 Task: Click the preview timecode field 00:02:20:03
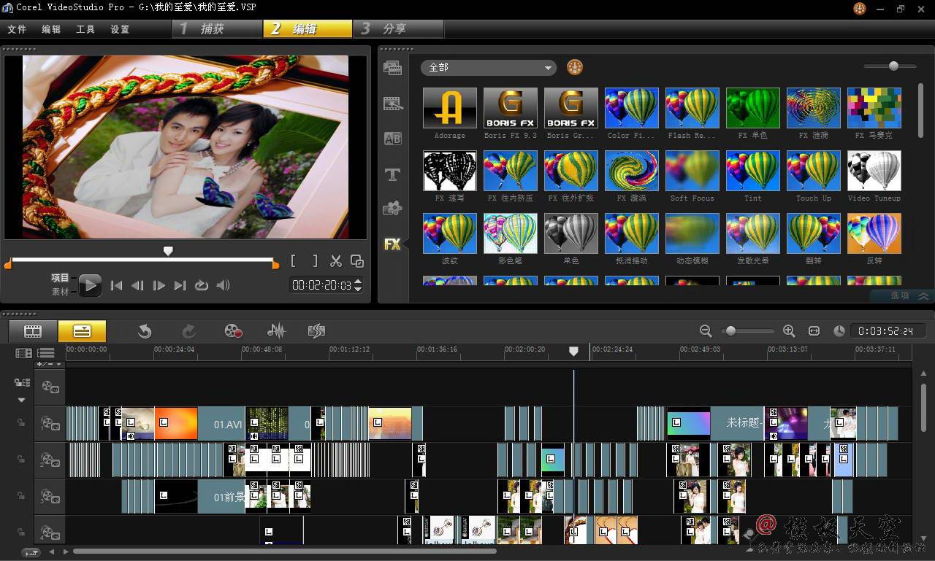[321, 285]
